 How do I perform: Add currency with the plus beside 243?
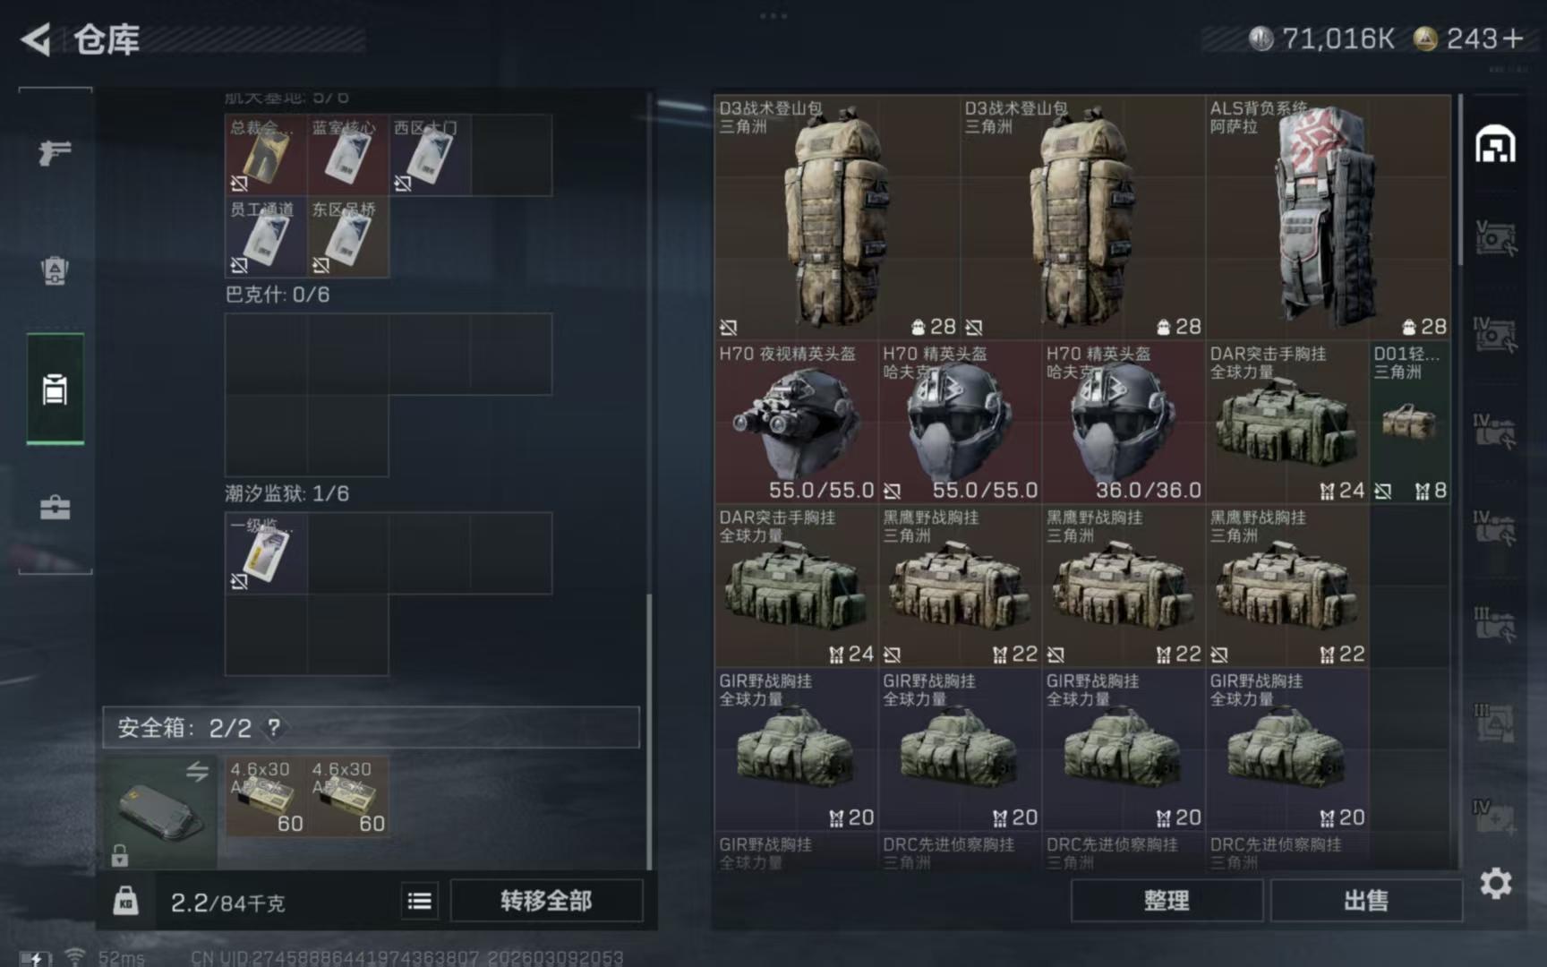[1513, 39]
